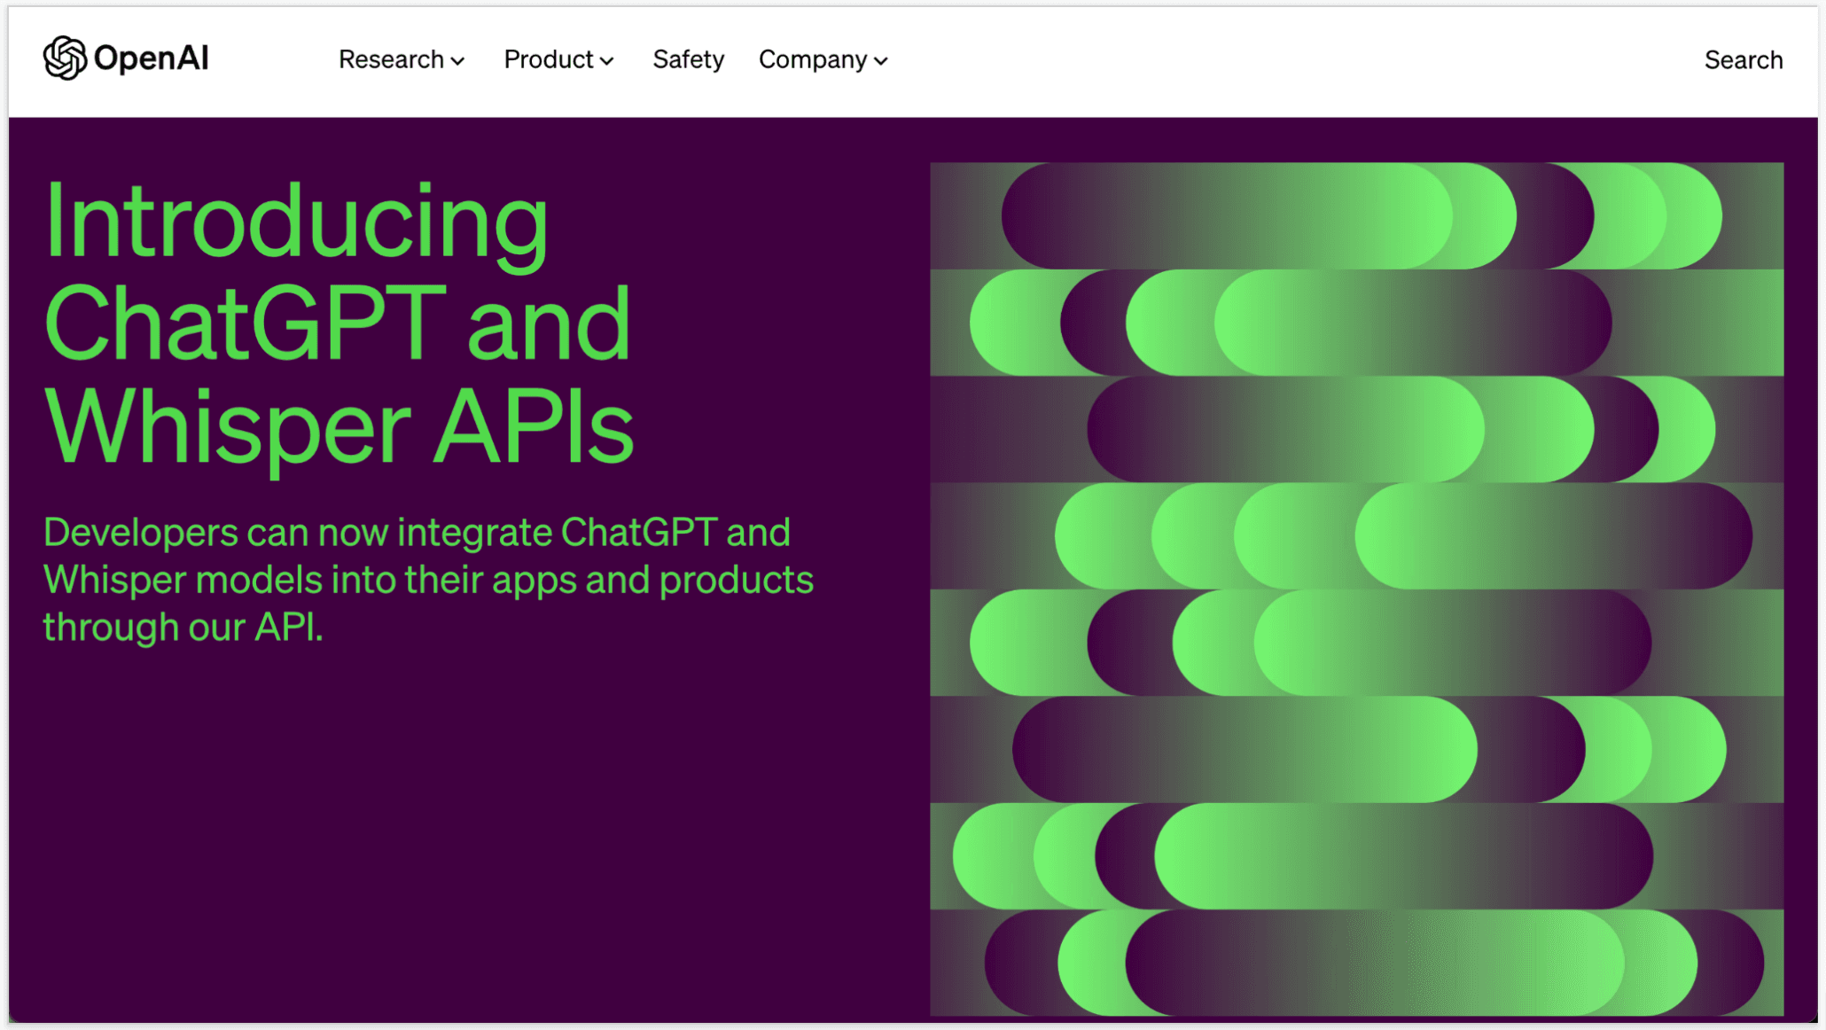The image size is (1826, 1030).
Task: Click the top row of the green artwork
Action: click(x=1356, y=215)
